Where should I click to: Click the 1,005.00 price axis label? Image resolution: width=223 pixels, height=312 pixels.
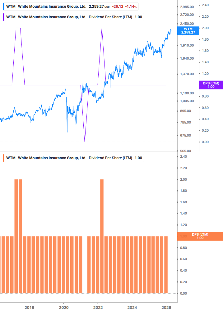tap(187, 101)
